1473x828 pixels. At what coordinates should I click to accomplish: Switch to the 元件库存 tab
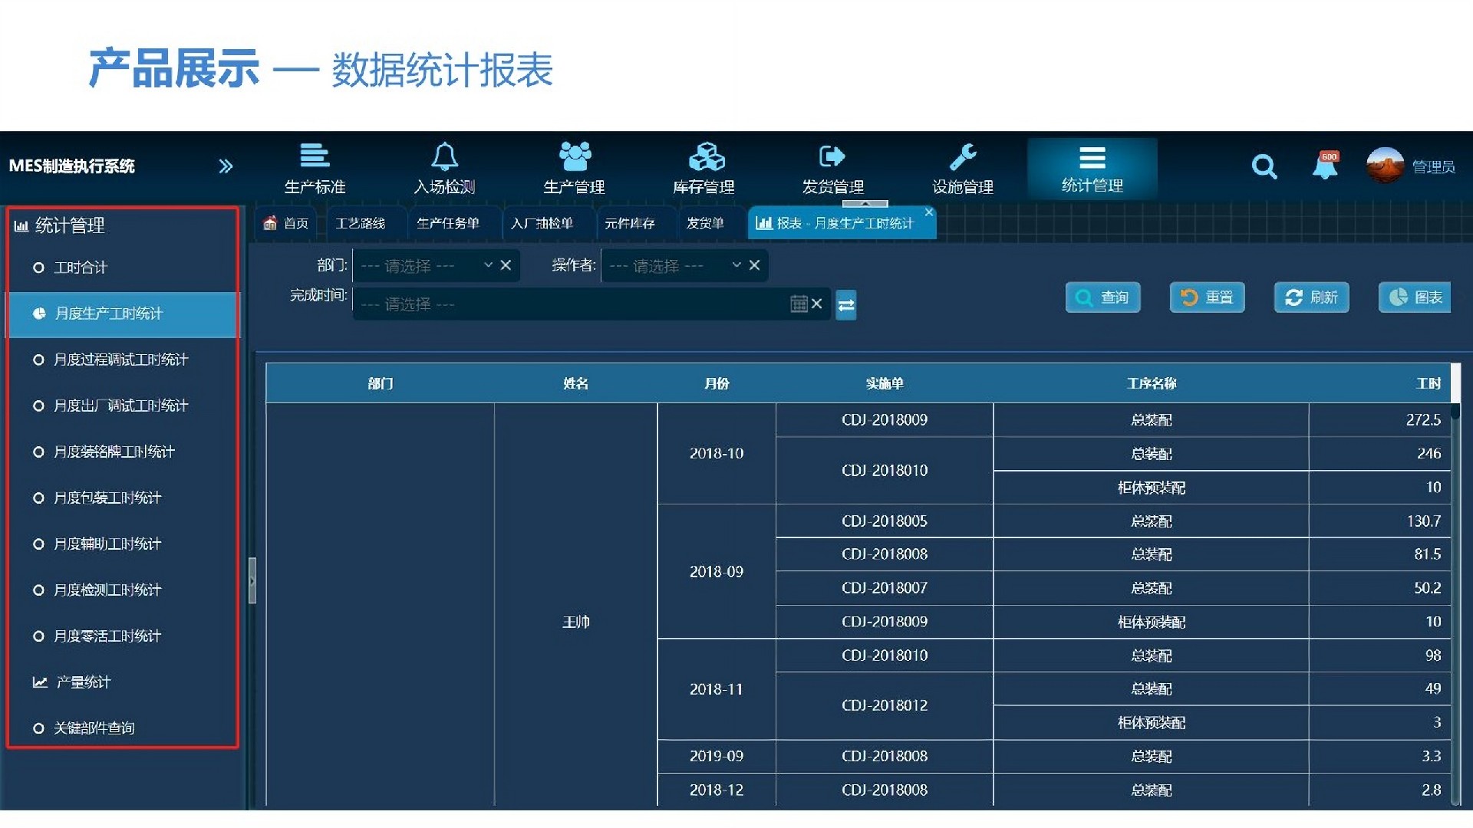[x=631, y=223]
